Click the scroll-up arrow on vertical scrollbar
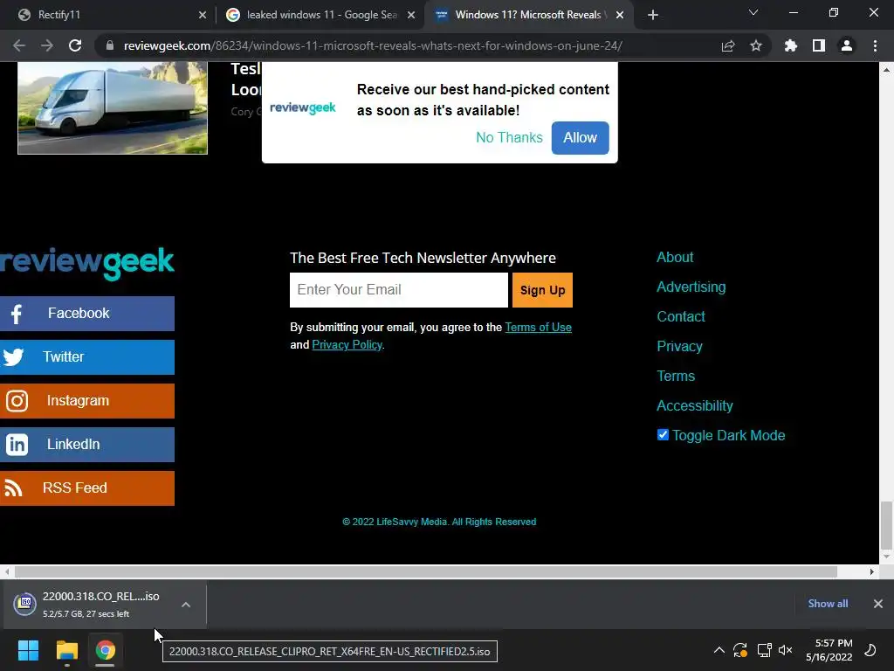This screenshot has height=671, width=894. [x=886, y=70]
